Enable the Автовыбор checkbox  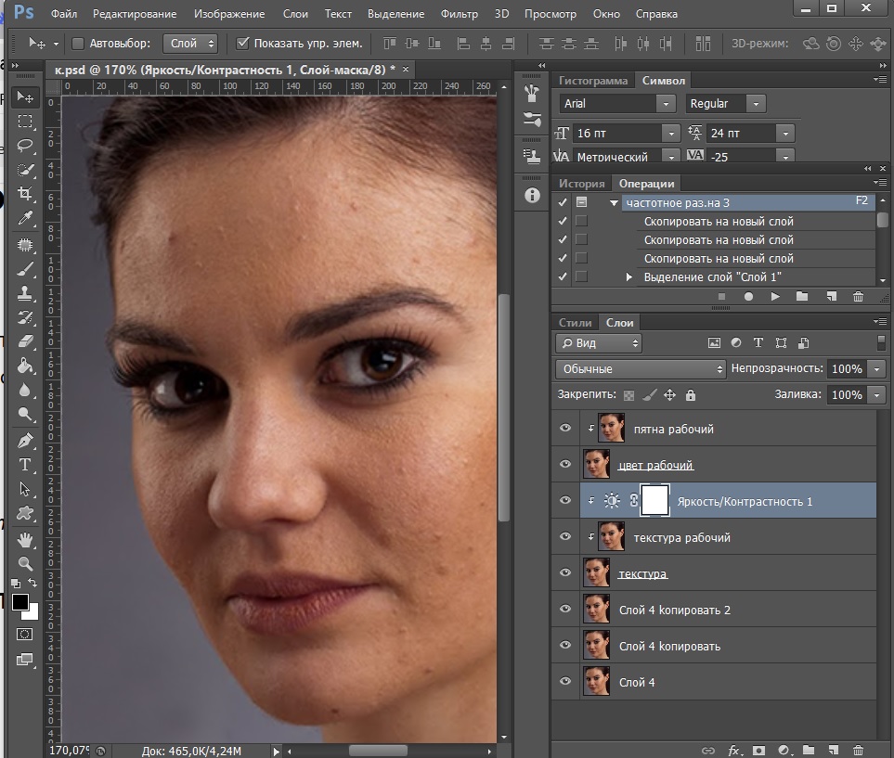[x=78, y=44]
